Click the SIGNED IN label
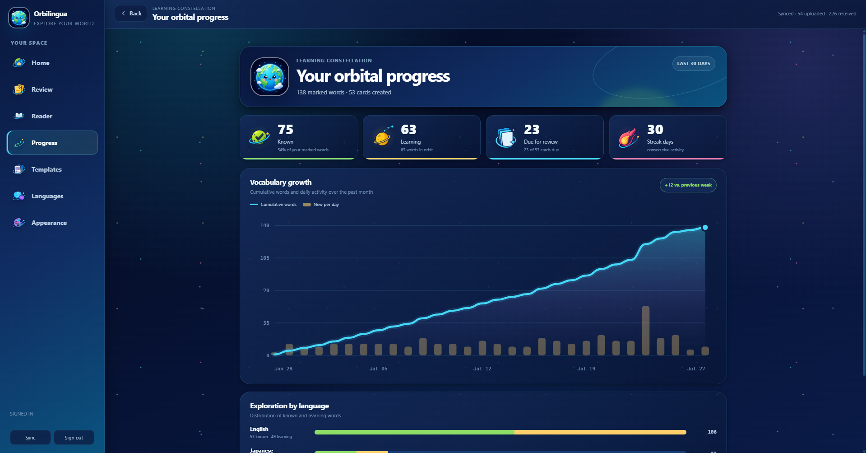Screen dimensions: 866x453 point(22,414)
